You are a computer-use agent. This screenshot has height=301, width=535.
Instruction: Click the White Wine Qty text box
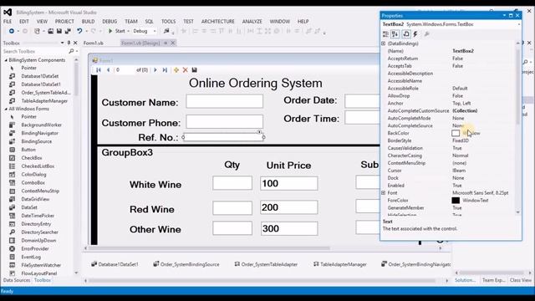point(232,183)
